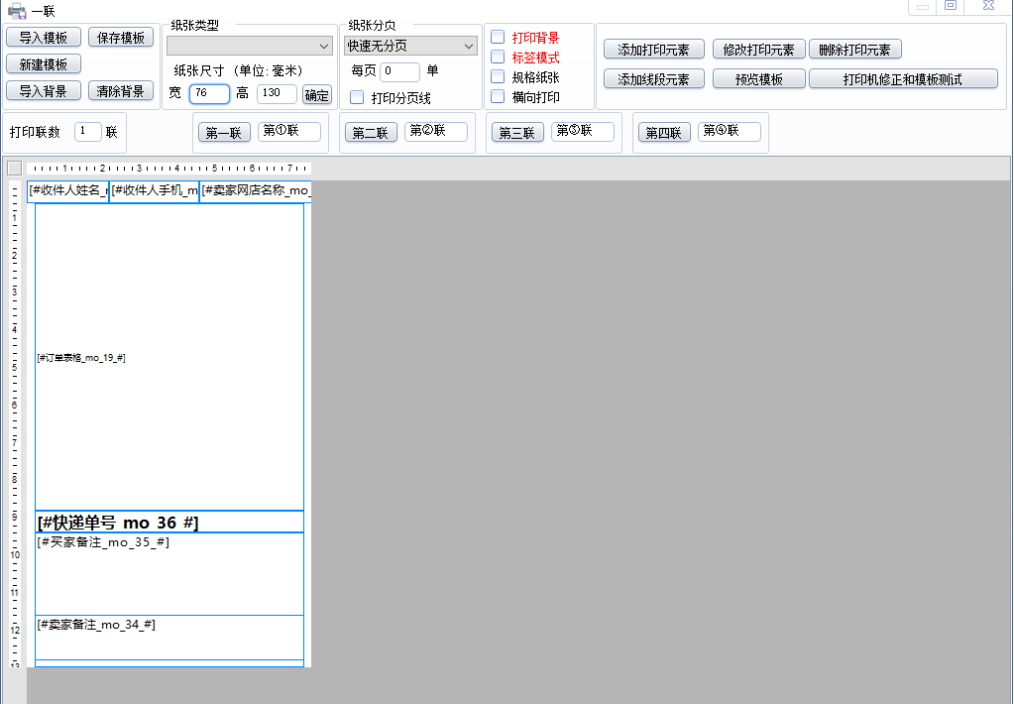Toggle the 打印分页线 checkbox
1014x704 pixels.
356,97
